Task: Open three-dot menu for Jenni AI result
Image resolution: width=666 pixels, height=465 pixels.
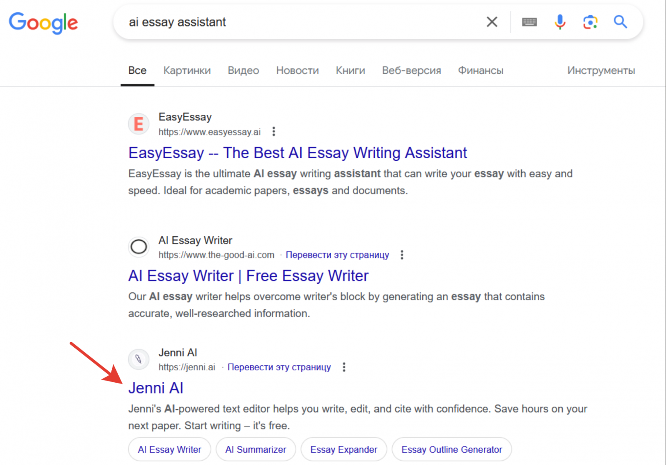Action: pos(344,367)
